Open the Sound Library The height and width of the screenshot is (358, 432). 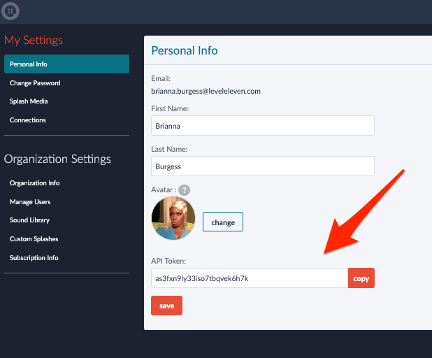pos(29,220)
